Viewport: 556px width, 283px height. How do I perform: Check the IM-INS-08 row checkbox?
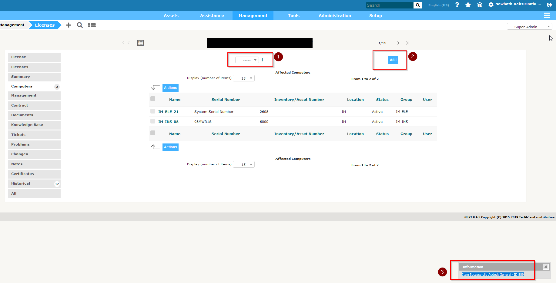(x=153, y=121)
